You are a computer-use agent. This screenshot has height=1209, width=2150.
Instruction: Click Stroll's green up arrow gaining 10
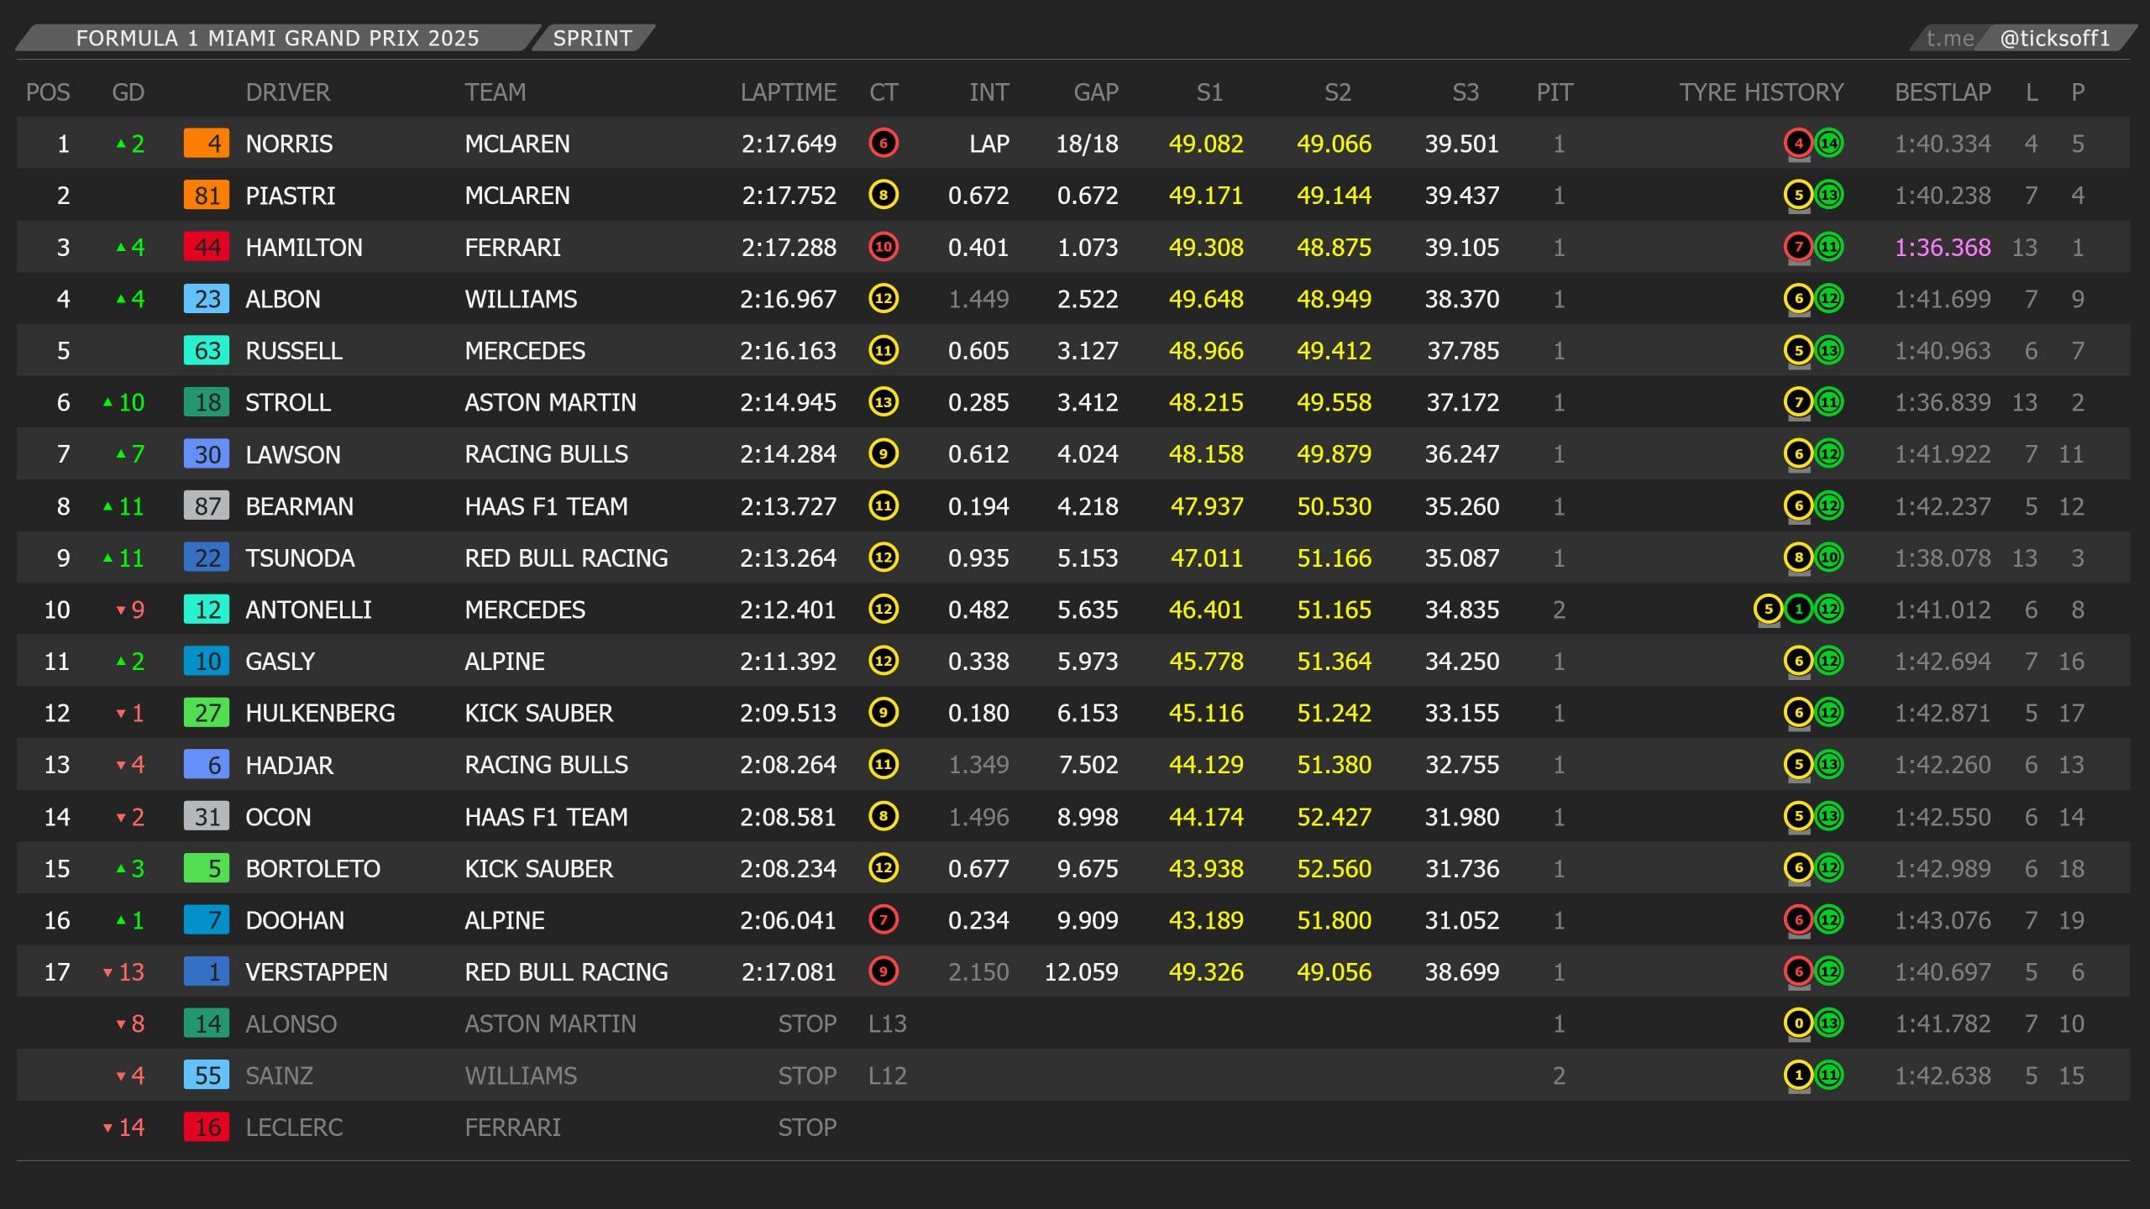[x=107, y=402]
